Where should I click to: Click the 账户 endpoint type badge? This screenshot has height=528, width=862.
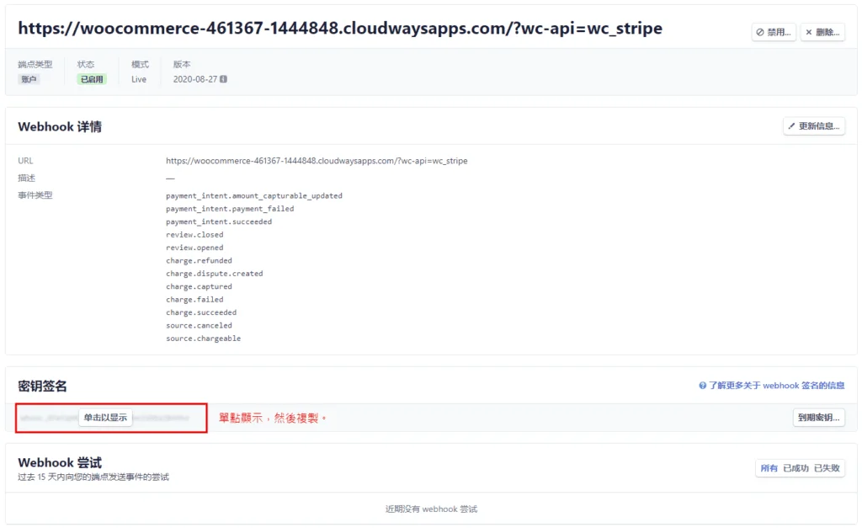(x=29, y=79)
